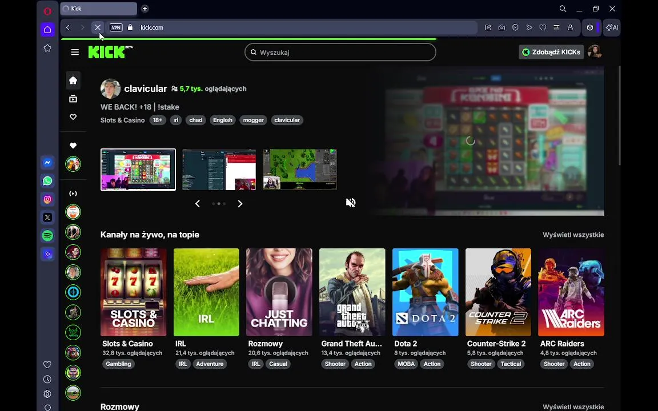Click the Zdobądź KICKs button
Screen dimensions: 658x411
point(551,52)
